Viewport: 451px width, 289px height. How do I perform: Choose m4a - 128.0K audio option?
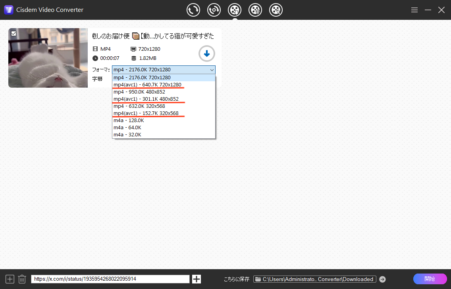(x=164, y=121)
